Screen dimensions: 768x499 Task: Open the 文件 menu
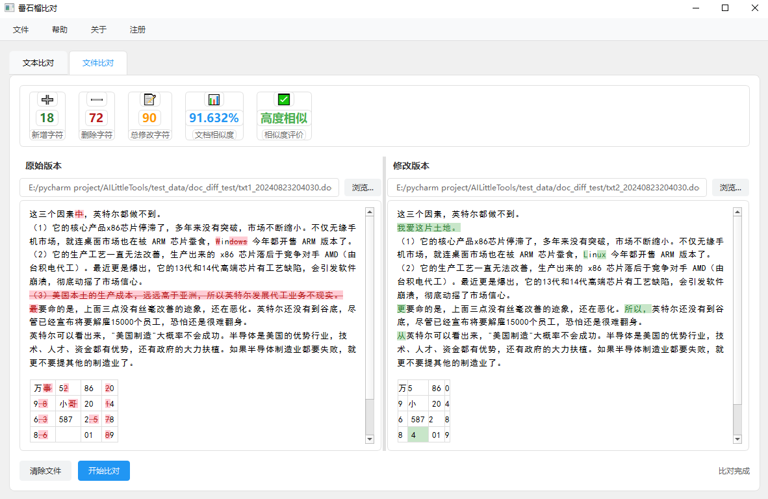pyautogui.click(x=20, y=29)
